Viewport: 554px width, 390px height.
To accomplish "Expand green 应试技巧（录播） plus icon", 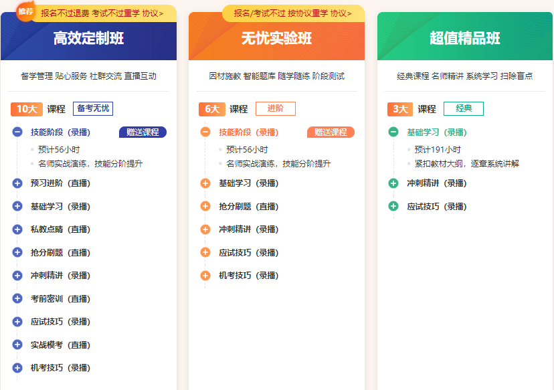I will (x=393, y=206).
